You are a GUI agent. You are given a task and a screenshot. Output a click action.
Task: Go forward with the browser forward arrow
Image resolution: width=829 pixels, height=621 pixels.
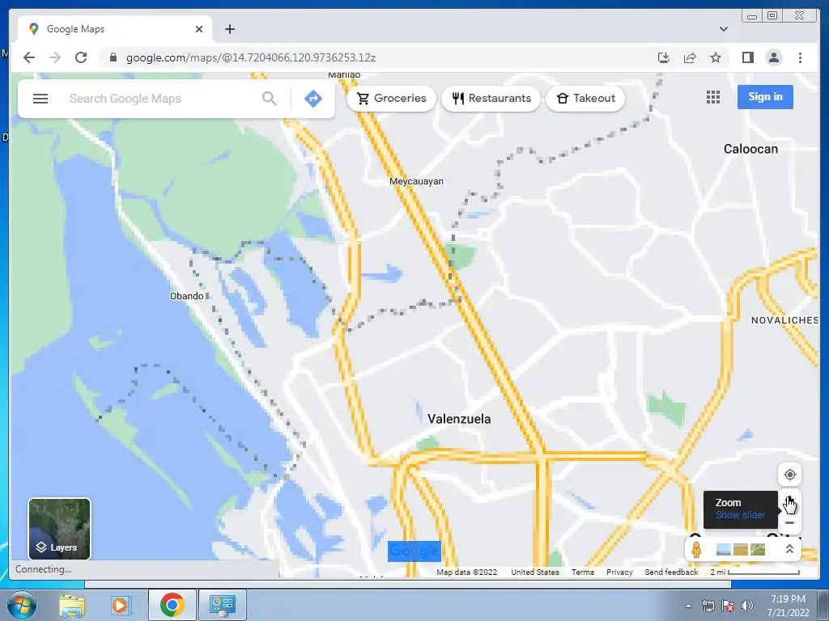[x=55, y=57]
